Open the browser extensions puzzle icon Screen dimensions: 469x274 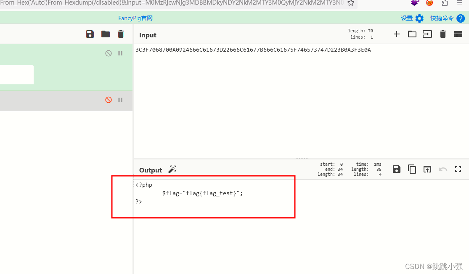445,3
